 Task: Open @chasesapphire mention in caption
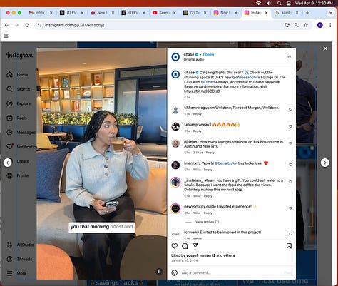(246, 77)
